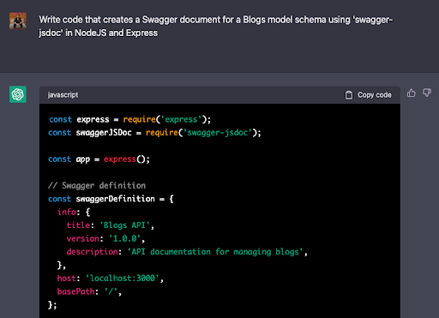Click the line requiring 'express'
439x318 pixels.
[129, 119]
